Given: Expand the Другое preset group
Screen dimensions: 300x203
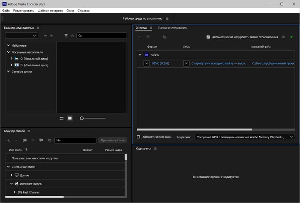Looking at the screenshot, I should [11, 175].
